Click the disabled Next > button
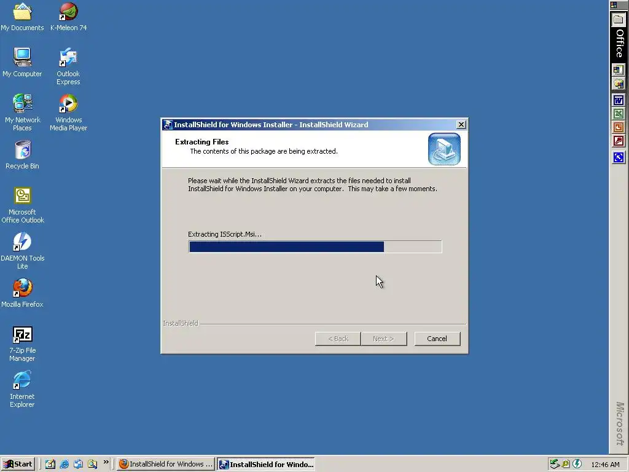Viewport: 629px width, 472px height. (383, 339)
